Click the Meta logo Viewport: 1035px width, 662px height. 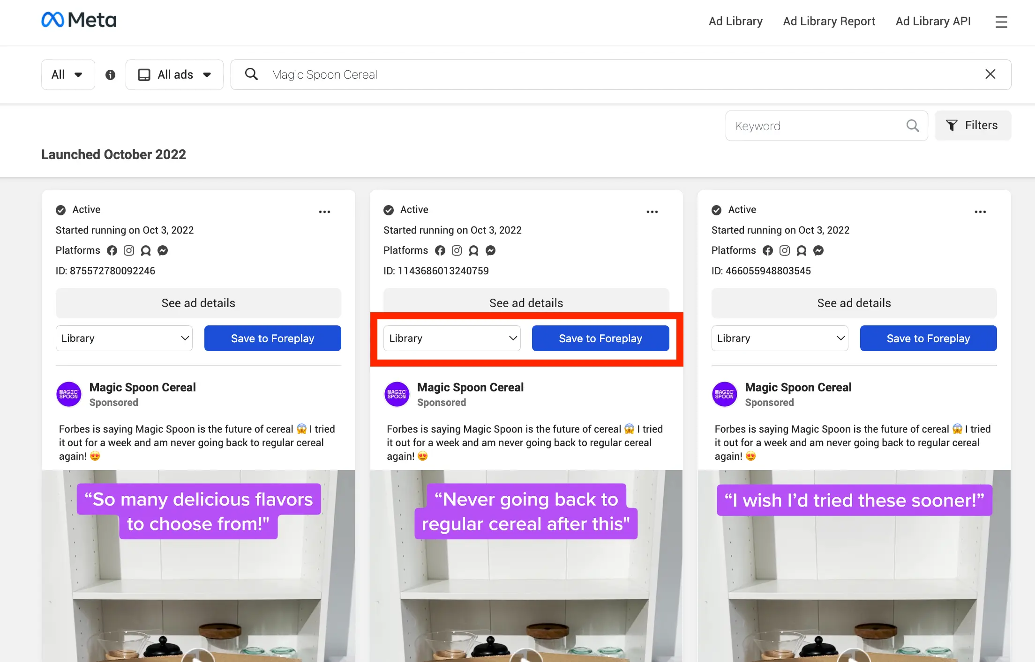pyautogui.click(x=79, y=20)
